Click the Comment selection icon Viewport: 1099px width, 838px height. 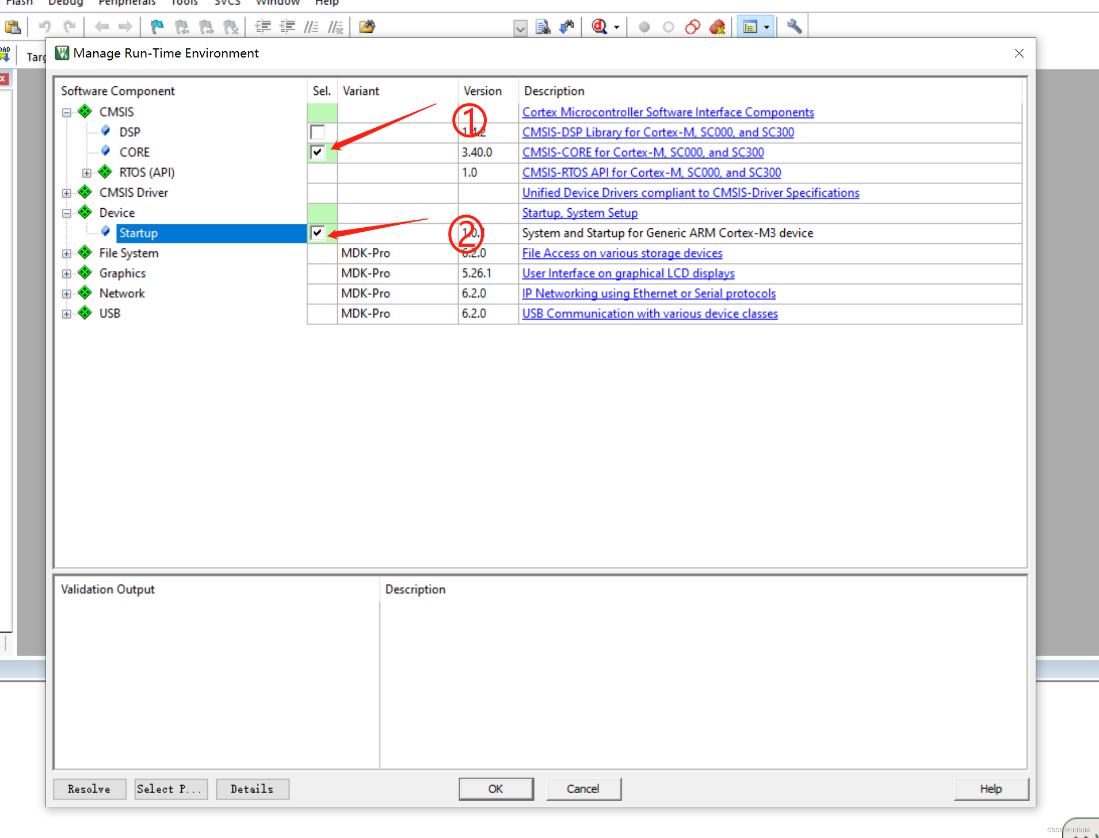click(x=311, y=27)
